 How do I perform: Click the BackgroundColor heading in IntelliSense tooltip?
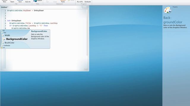(39, 31)
